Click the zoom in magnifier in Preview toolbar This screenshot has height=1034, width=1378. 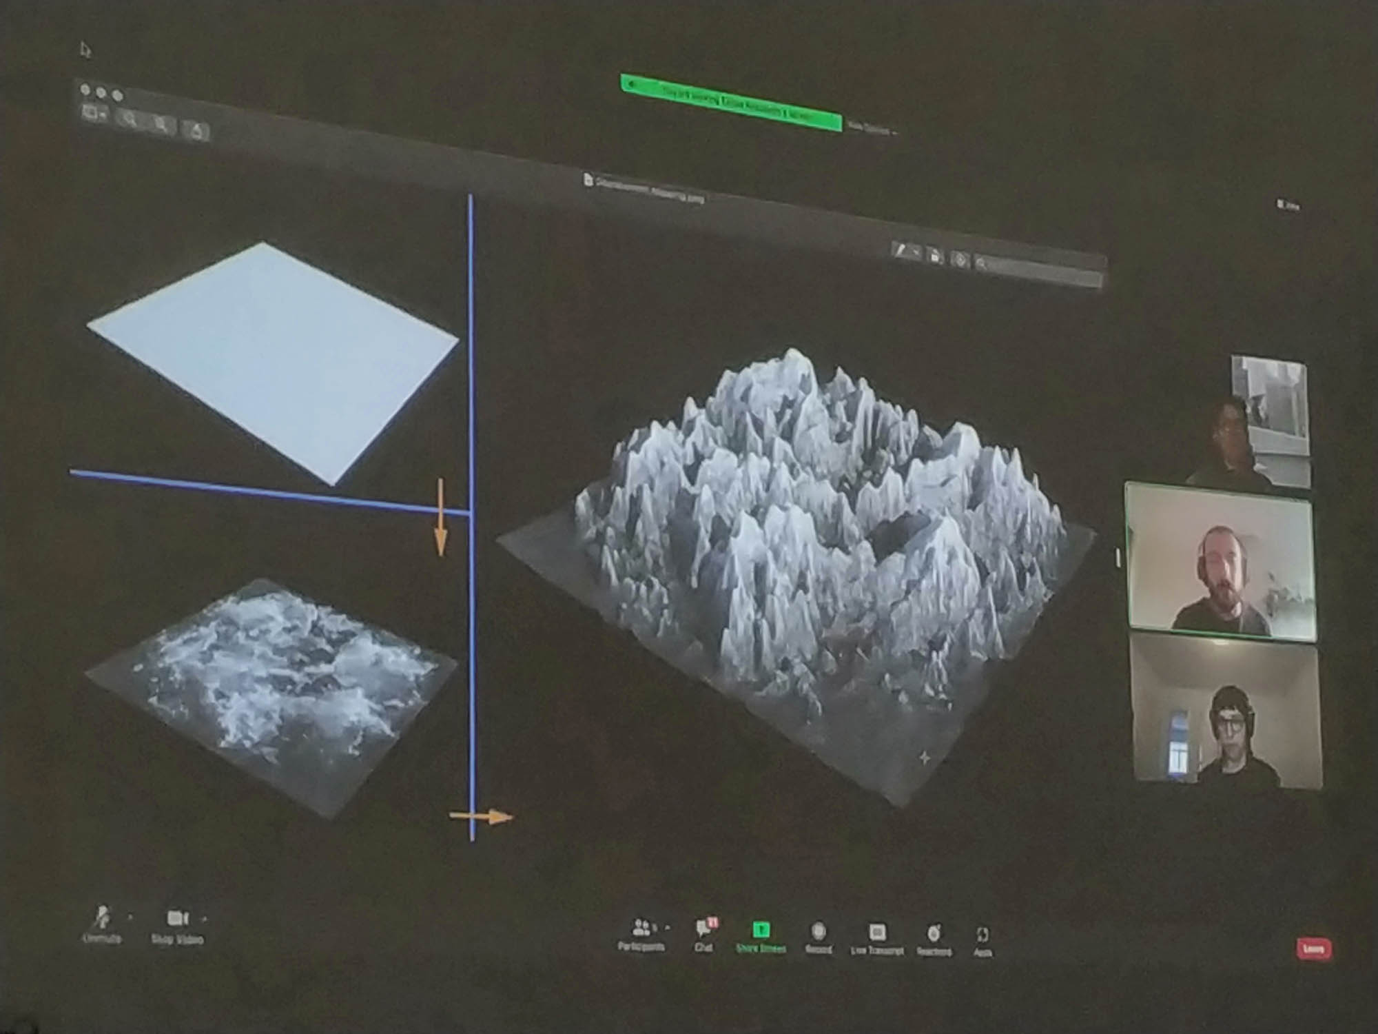(161, 124)
